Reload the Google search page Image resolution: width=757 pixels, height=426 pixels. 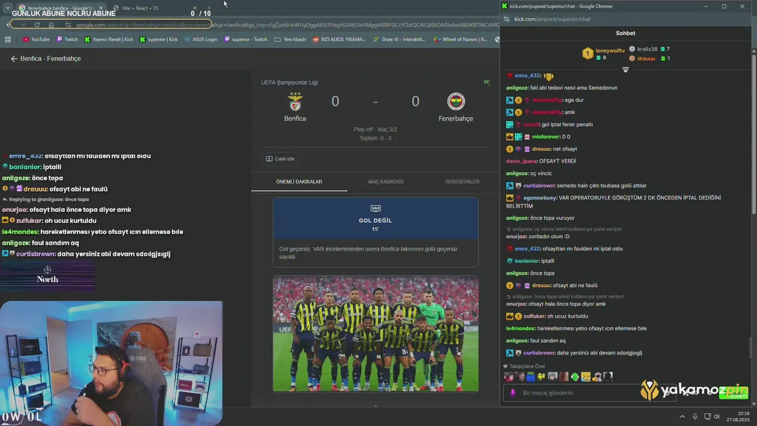(37, 25)
